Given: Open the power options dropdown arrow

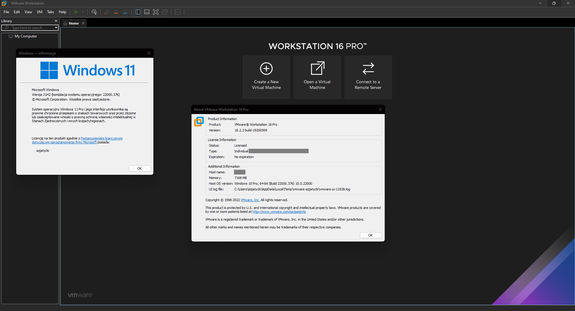Looking at the screenshot, I should pos(83,12).
